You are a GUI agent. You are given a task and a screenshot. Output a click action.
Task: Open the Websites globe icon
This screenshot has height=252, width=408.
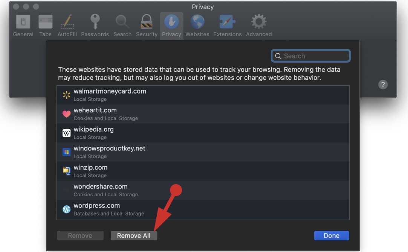[197, 22]
